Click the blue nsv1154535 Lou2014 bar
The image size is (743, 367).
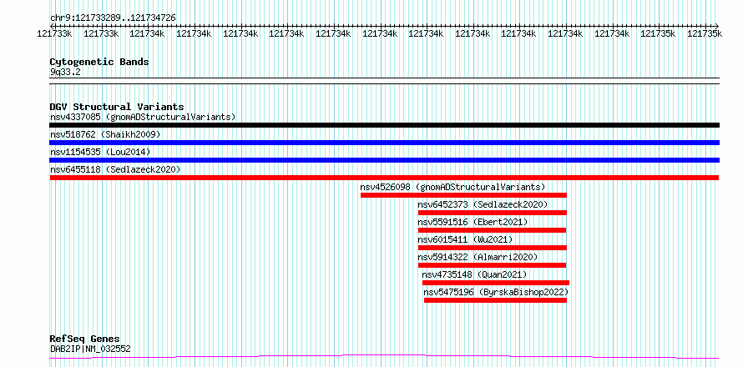(x=384, y=160)
